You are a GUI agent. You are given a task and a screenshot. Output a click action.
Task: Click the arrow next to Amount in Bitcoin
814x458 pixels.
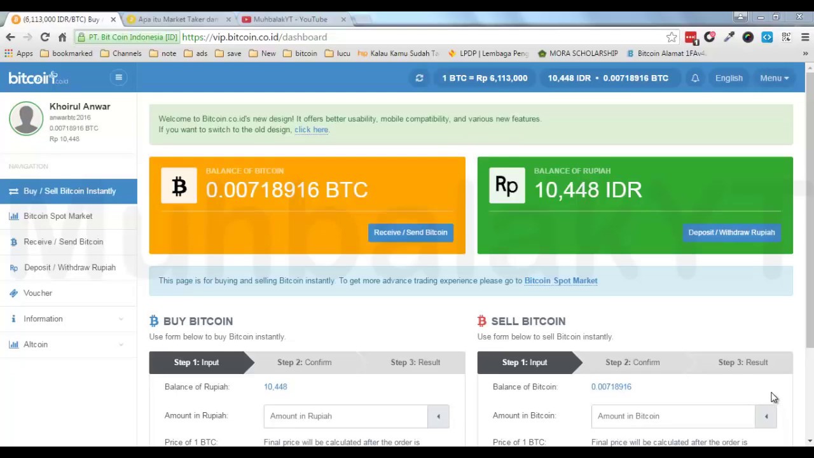click(x=766, y=416)
